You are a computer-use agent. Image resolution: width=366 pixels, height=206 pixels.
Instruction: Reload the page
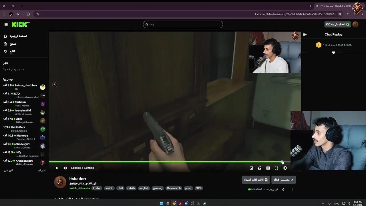(348, 14)
